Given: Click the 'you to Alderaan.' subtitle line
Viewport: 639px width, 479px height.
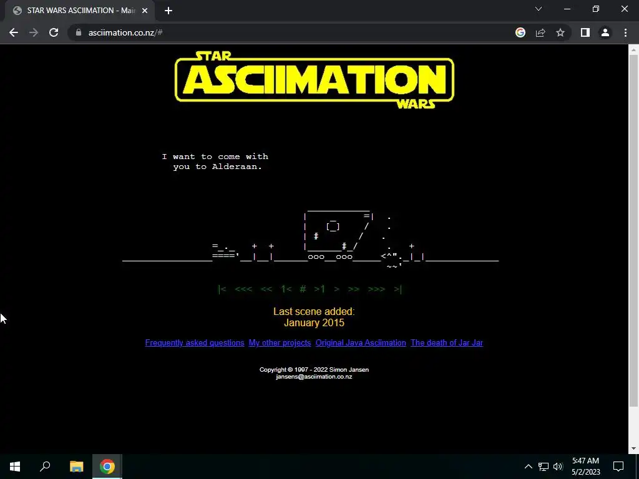Looking at the screenshot, I should pyautogui.click(x=217, y=167).
